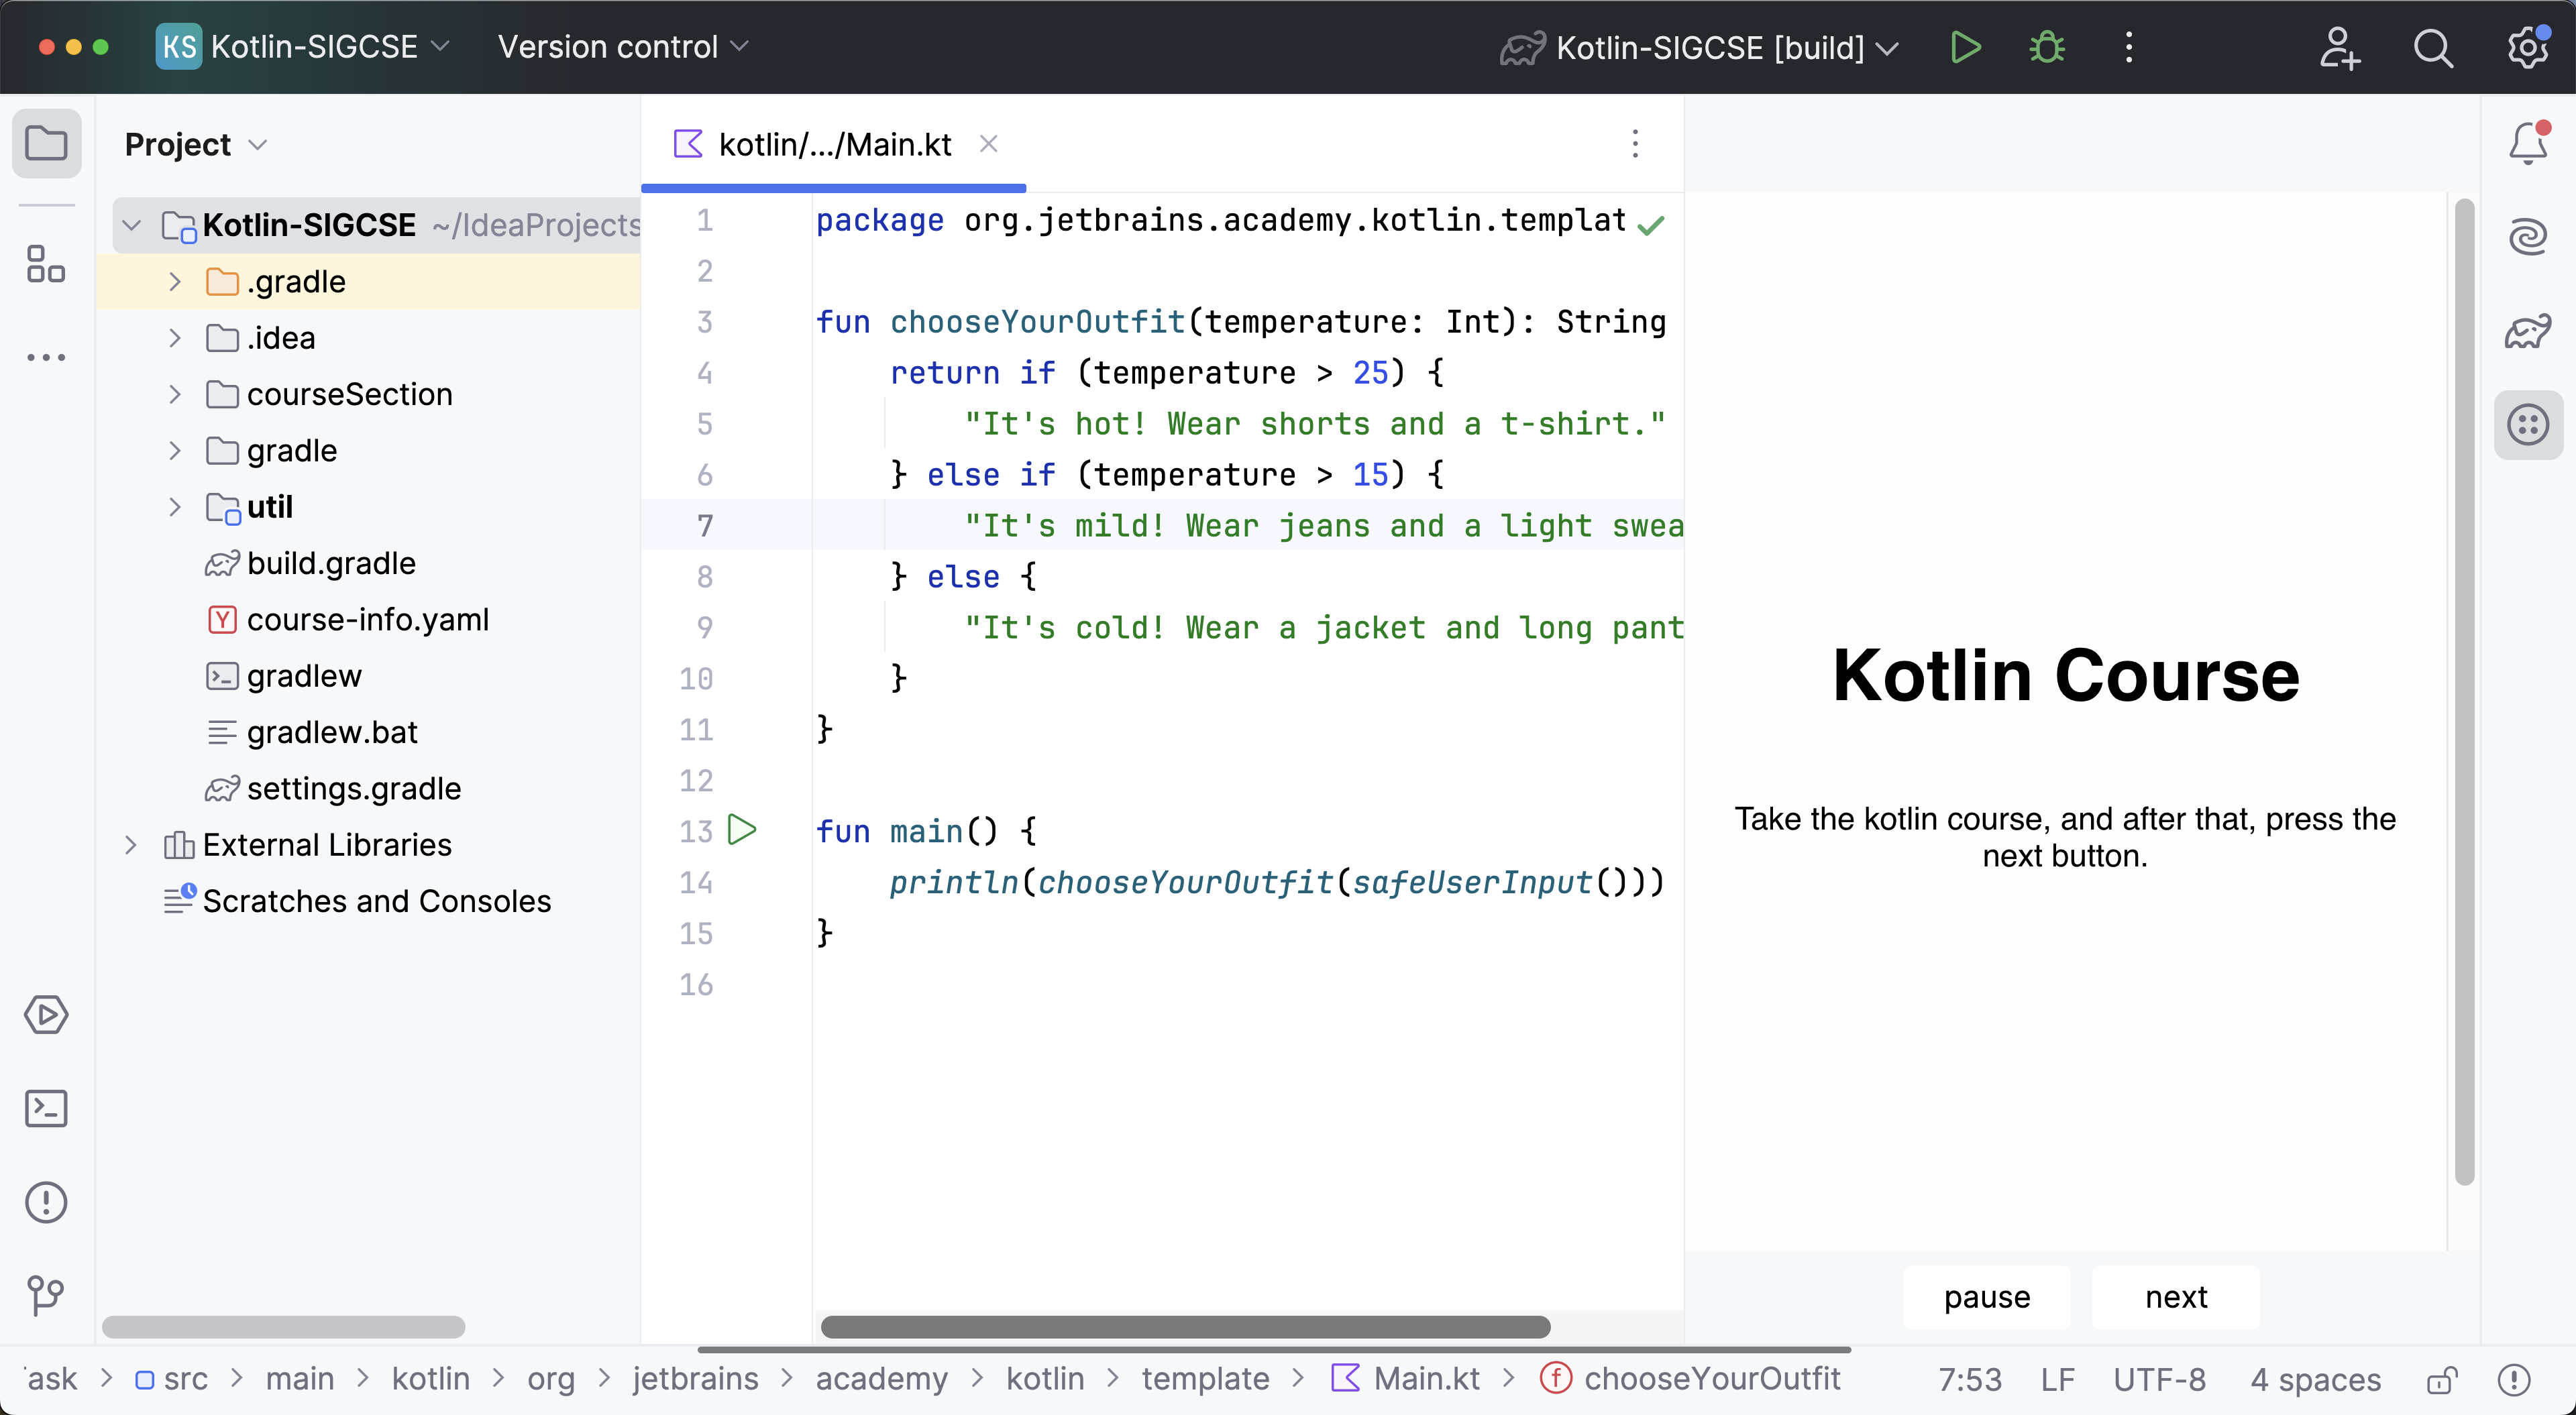This screenshot has width=2576, height=1415.
Task: Open the run configuration selector dropdown
Action: pos(1700,47)
